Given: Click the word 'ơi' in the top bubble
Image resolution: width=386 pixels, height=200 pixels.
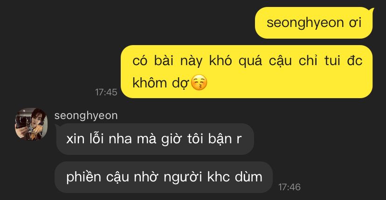Looking at the screenshot, I should 355,23.
